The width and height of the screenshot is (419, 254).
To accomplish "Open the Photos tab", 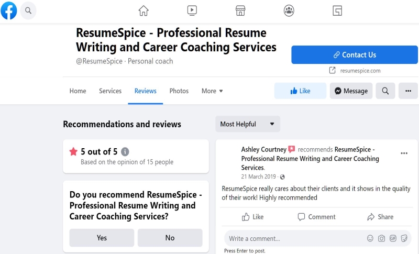I will 179,91.
